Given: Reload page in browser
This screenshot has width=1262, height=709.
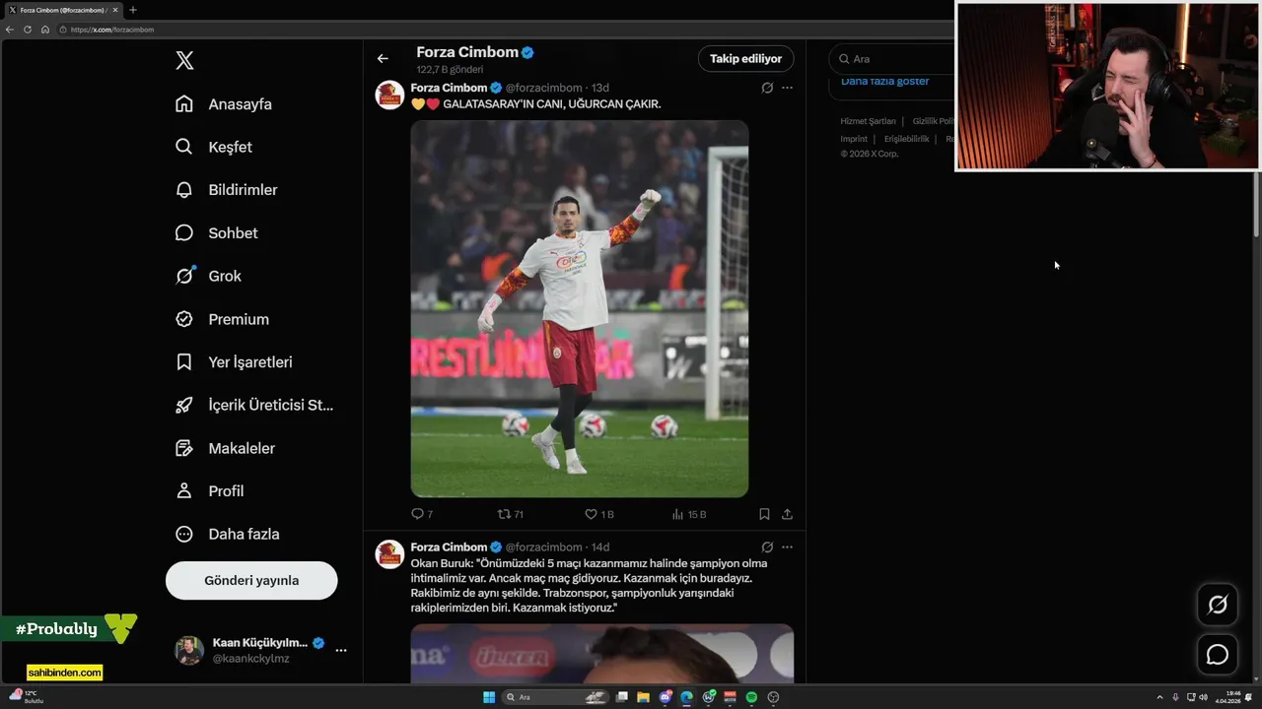Looking at the screenshot, I should [28, 30].
